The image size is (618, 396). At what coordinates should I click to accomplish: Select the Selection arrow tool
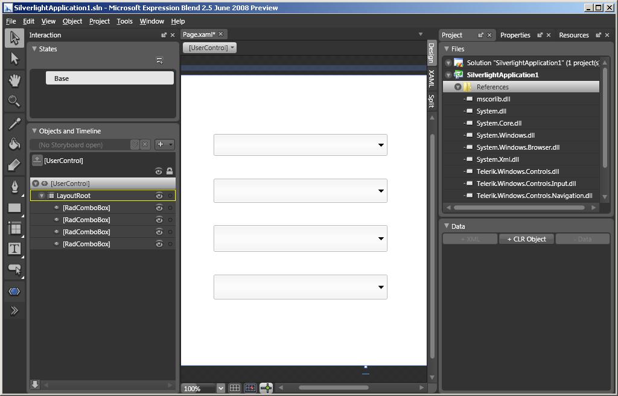[14, 38]
